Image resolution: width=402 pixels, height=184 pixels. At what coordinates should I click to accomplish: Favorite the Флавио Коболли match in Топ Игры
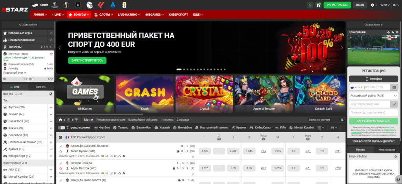tap(51, 54)
